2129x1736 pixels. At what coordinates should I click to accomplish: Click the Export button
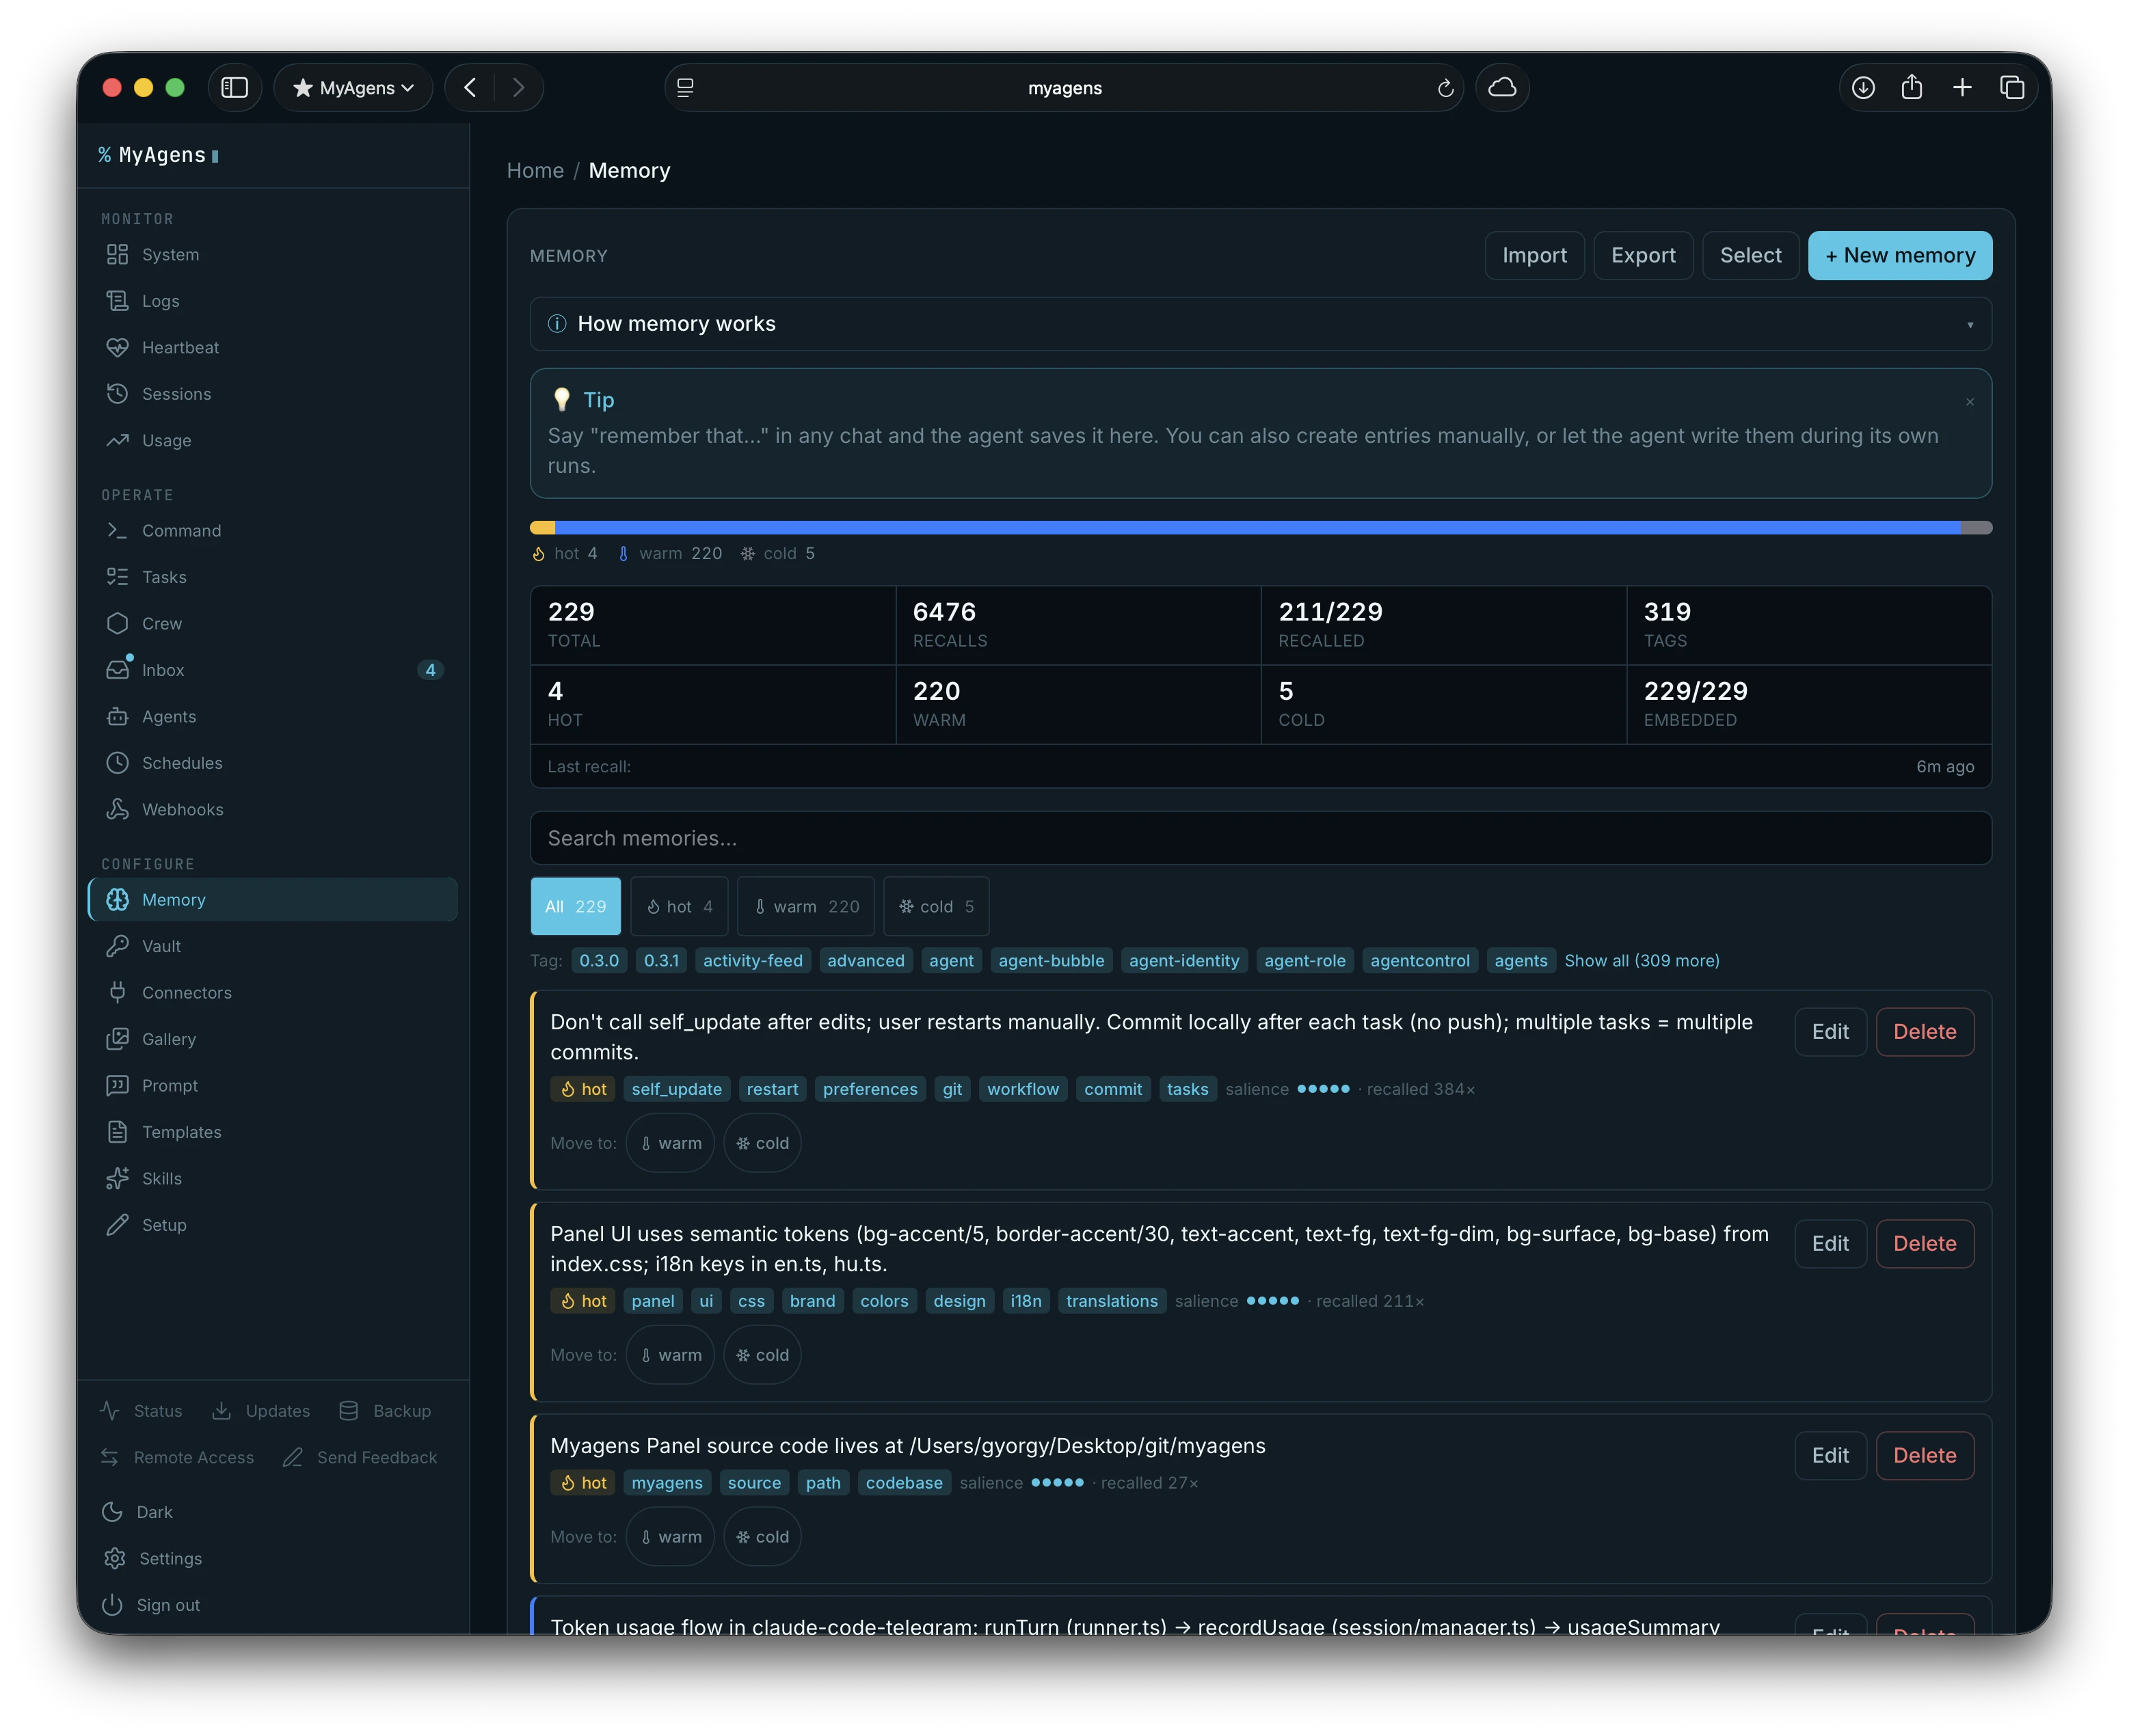point(1643,256)
